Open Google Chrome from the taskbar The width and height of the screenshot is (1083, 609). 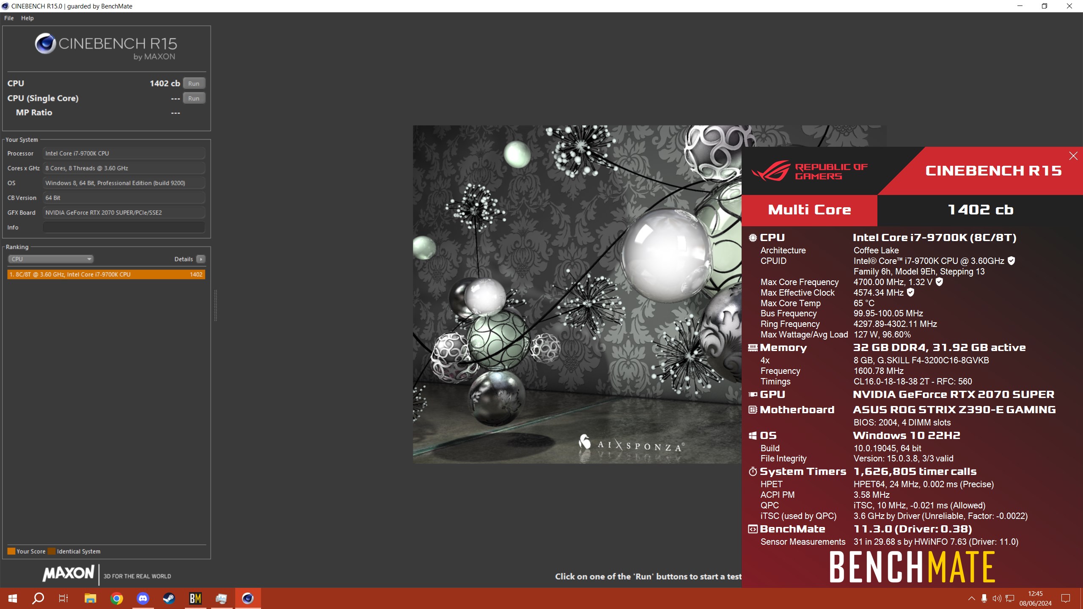tap(116, 598)
